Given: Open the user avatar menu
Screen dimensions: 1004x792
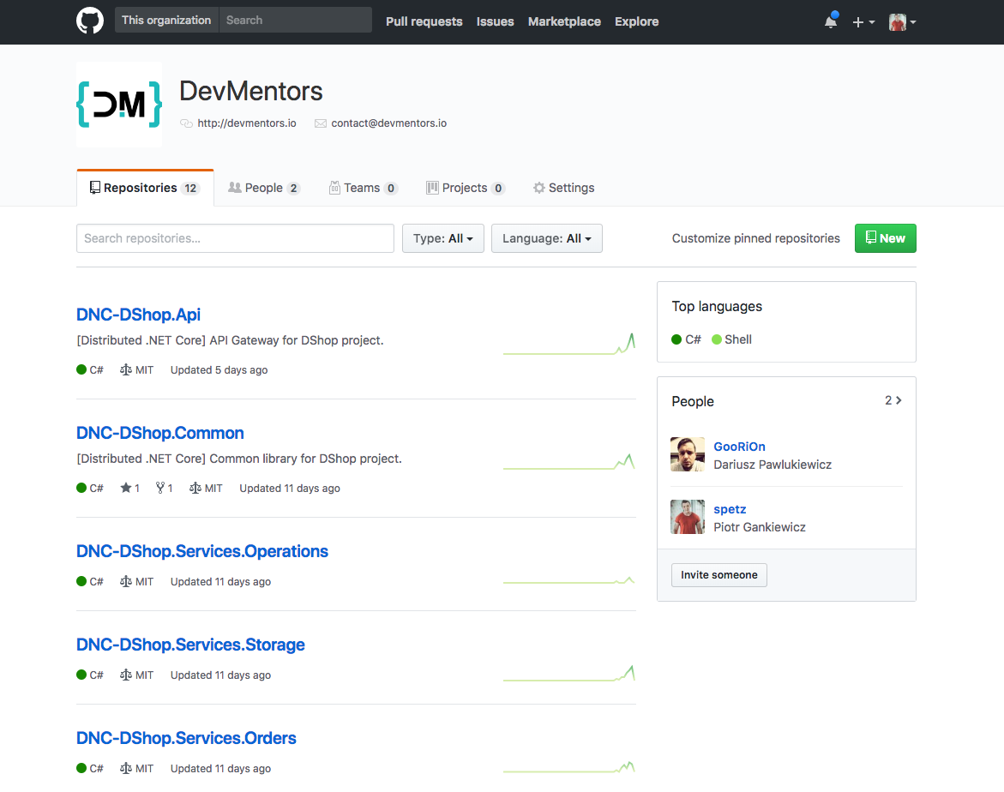Looking at the screenshot, I should 902,21.
